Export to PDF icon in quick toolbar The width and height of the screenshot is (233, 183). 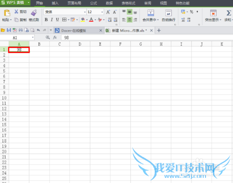pyautogui.click(x=14, y=30)
